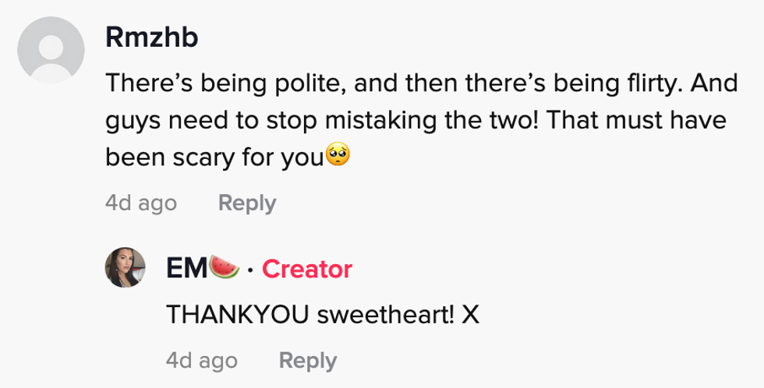The height and width of the screenshot is (388, 764).
Task: Click the dot separator before Creator
Action: [250, 270]
